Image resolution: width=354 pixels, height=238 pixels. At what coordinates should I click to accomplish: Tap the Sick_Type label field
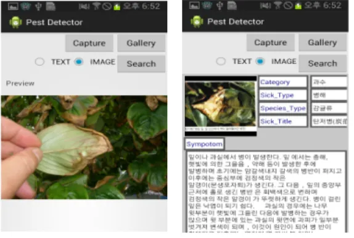[x=283, y=95]
